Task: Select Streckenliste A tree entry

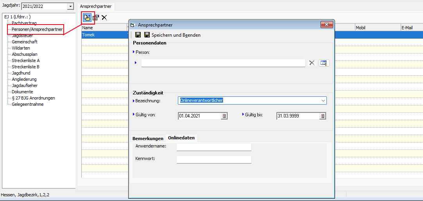Action: coord(26,60)
